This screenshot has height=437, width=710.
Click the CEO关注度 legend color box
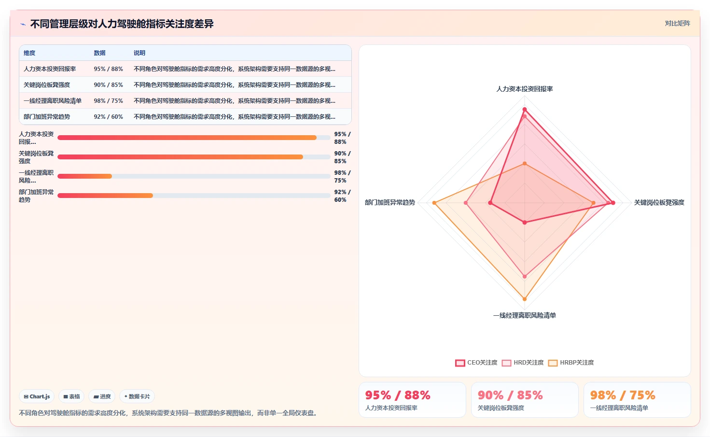point(460,363)
